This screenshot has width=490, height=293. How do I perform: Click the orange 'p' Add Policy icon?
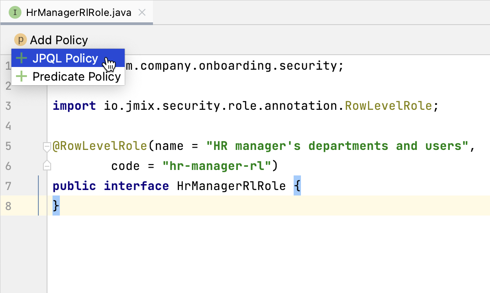pyautogui.click(x=20, y=40)
